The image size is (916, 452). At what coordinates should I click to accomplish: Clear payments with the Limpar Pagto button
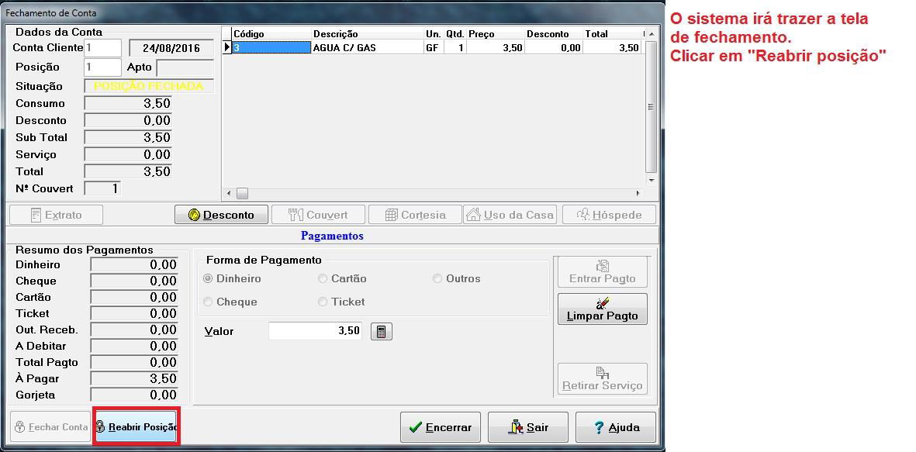point(603,309)
